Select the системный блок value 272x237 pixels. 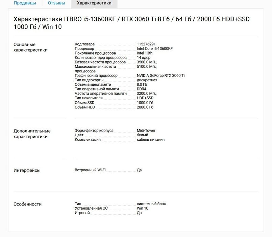(151, 204)
